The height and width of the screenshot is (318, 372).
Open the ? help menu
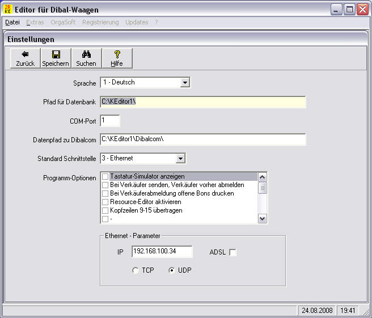pyautogui.click(x=157, y=22)
